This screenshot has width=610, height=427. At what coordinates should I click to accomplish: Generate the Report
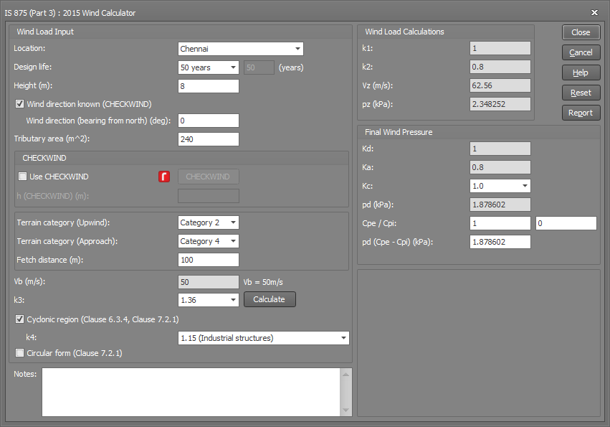point(581,113)
